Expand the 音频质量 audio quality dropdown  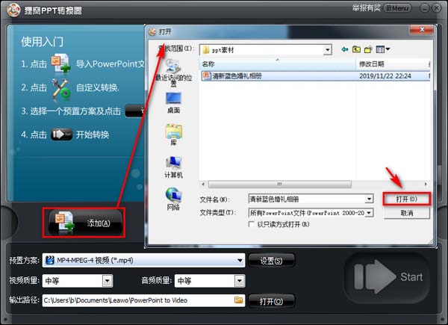pyautogui.click(x=239, y=281)
